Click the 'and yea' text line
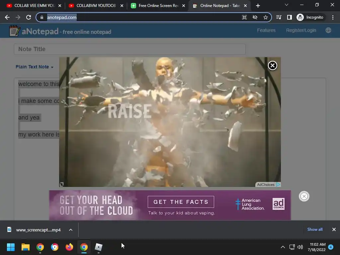340x255 pixels. [29, 118]
